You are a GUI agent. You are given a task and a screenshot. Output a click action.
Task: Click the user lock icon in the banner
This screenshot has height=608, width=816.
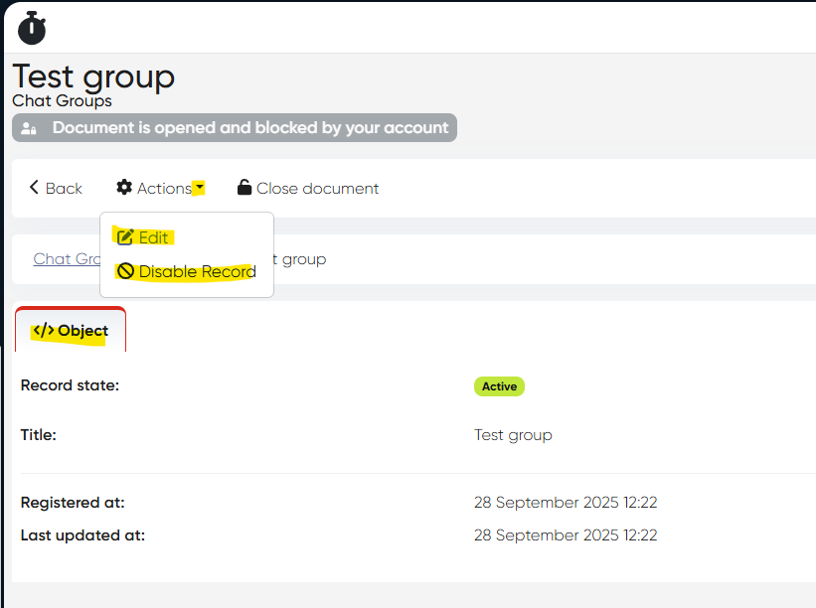(30, 128)
